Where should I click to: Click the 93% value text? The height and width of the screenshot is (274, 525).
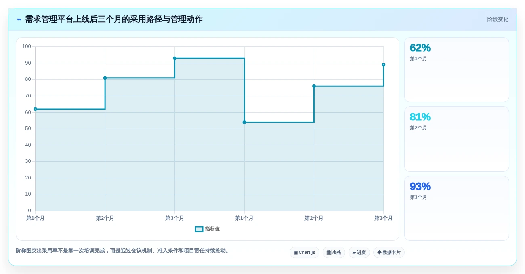[x=420, y=187]
